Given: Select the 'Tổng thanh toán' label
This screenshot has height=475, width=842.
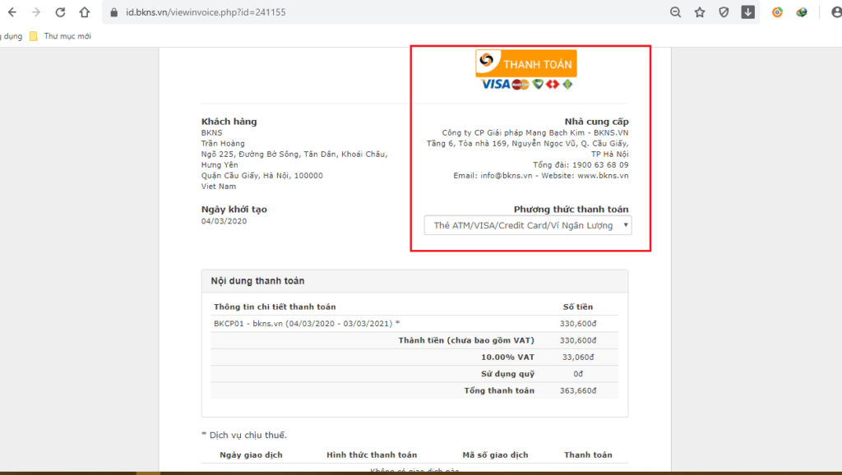Looking at the screenshot, I should click(499, 390).
